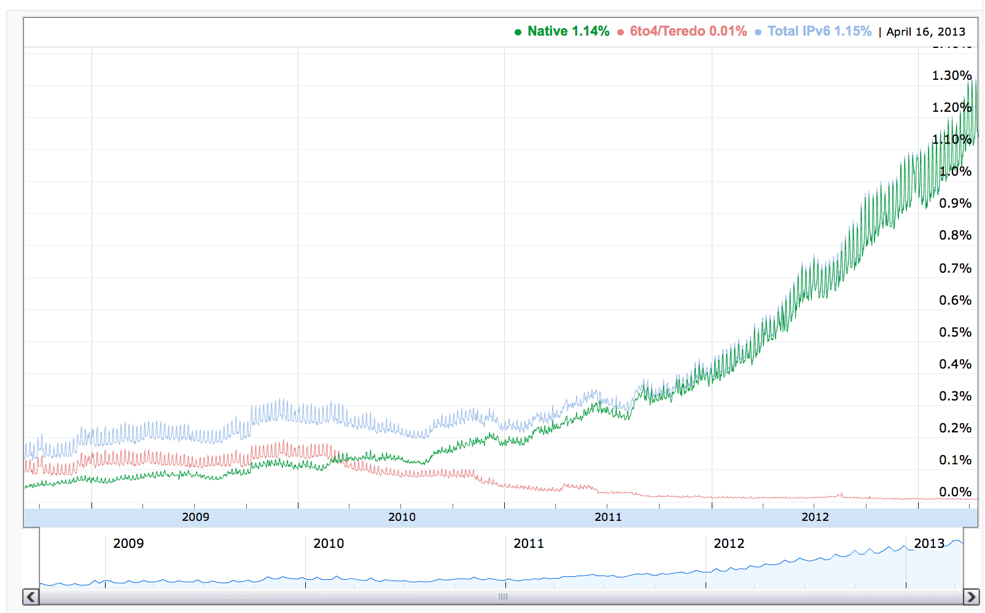The image size is (985, 613).
Task: Click 2010 in the bottom overview range selector
Action: tap(329, 544)
